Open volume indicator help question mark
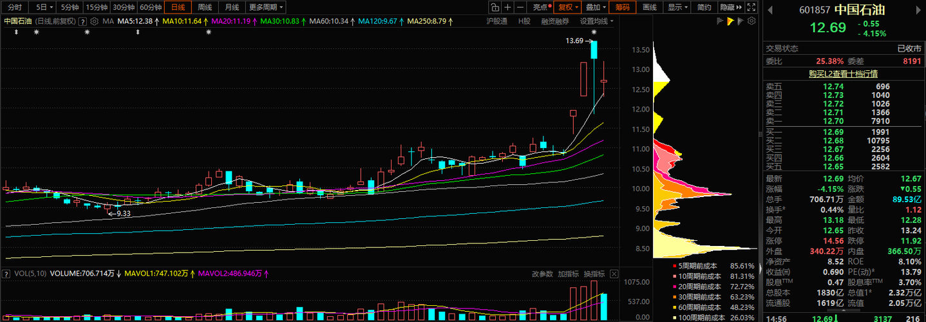 point(6,274)
